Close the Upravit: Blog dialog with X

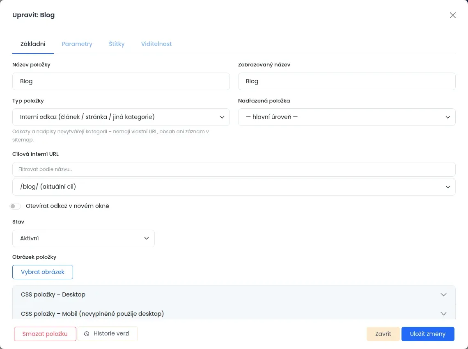[x=452, y=15]
